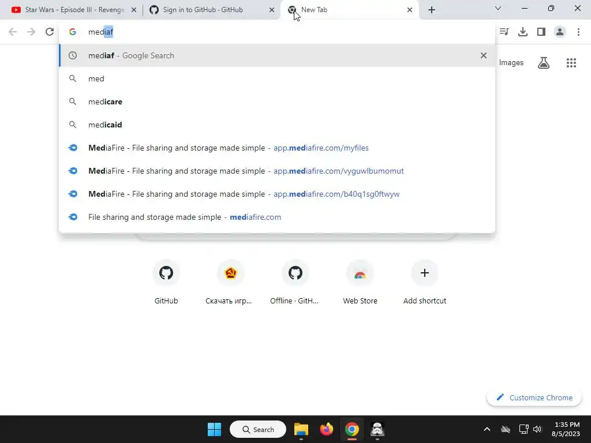Open Chrome three-dot menu
The width and height of the screenshot is (591, 443).
click(x=578, y=32)
